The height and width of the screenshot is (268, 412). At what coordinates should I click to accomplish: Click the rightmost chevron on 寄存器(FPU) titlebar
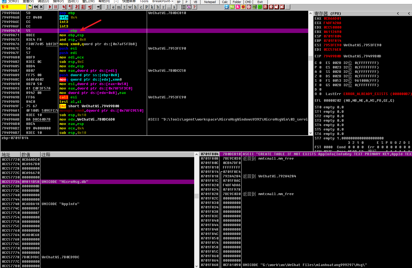(x=409, y=13)
